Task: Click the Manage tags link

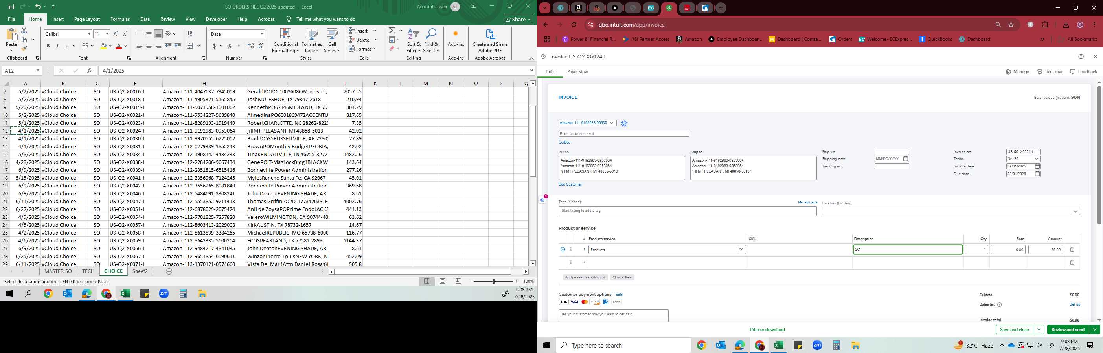Action: point(807,202)
